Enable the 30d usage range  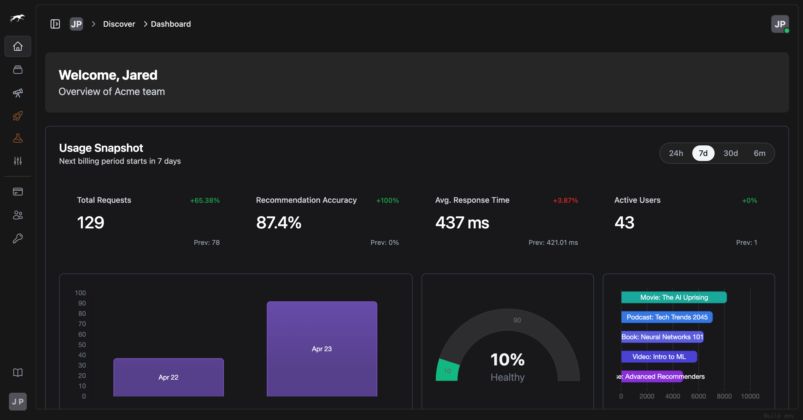731,153
